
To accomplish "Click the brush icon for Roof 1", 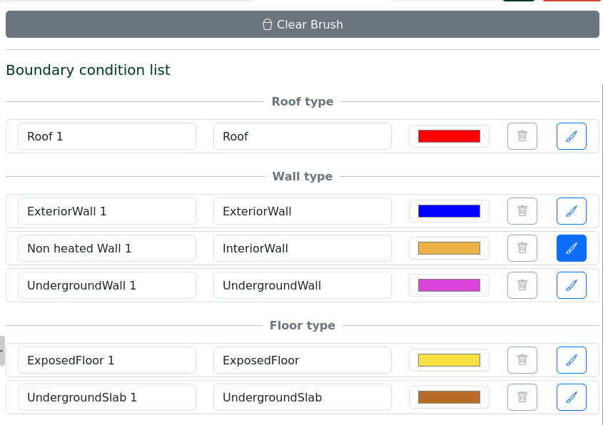I will coord(571,136).
